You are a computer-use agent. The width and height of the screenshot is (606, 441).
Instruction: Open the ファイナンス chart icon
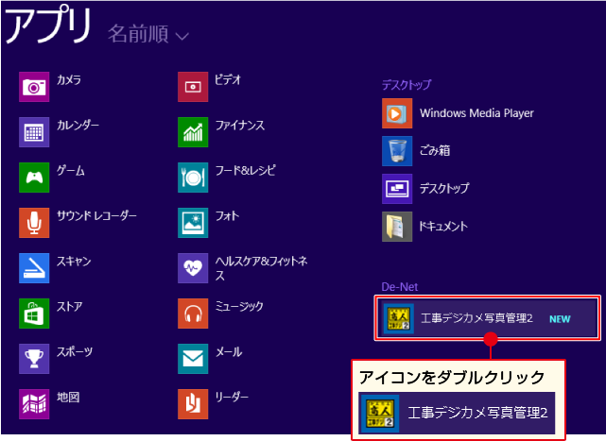click(x=193, y=132)
